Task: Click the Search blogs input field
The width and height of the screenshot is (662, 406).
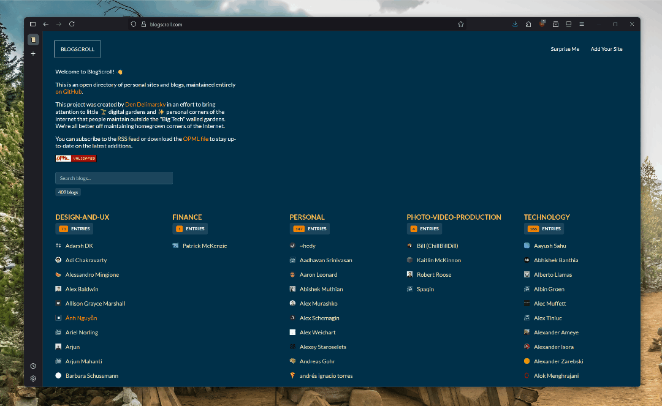Action: tap(114, 178)
